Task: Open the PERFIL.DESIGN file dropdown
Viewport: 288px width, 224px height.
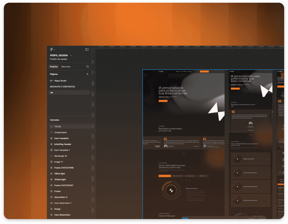Action: coord(70,55)
